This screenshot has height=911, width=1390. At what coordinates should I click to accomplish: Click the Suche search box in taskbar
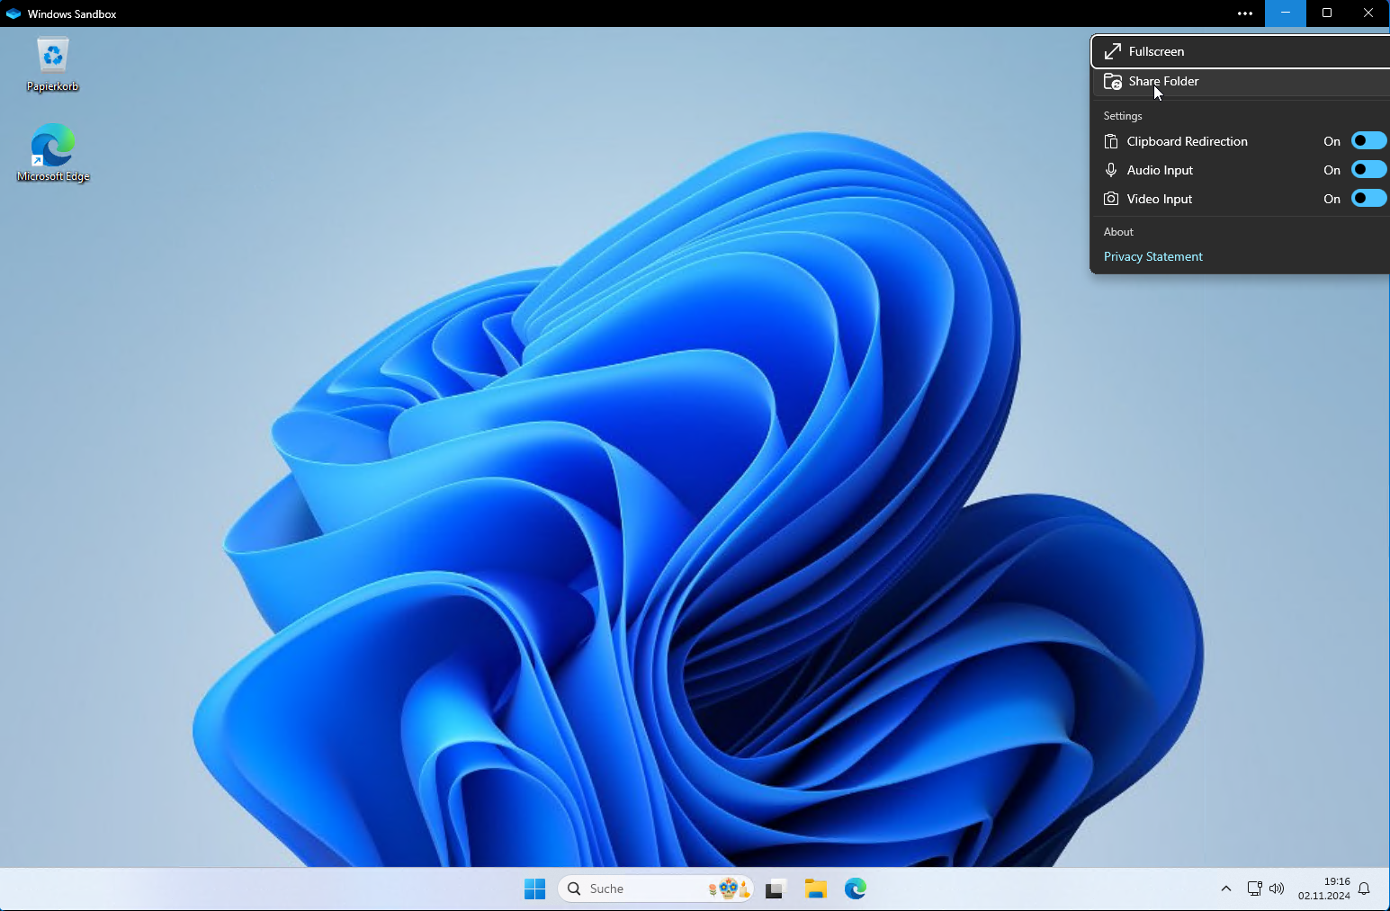tap(656, 889)
